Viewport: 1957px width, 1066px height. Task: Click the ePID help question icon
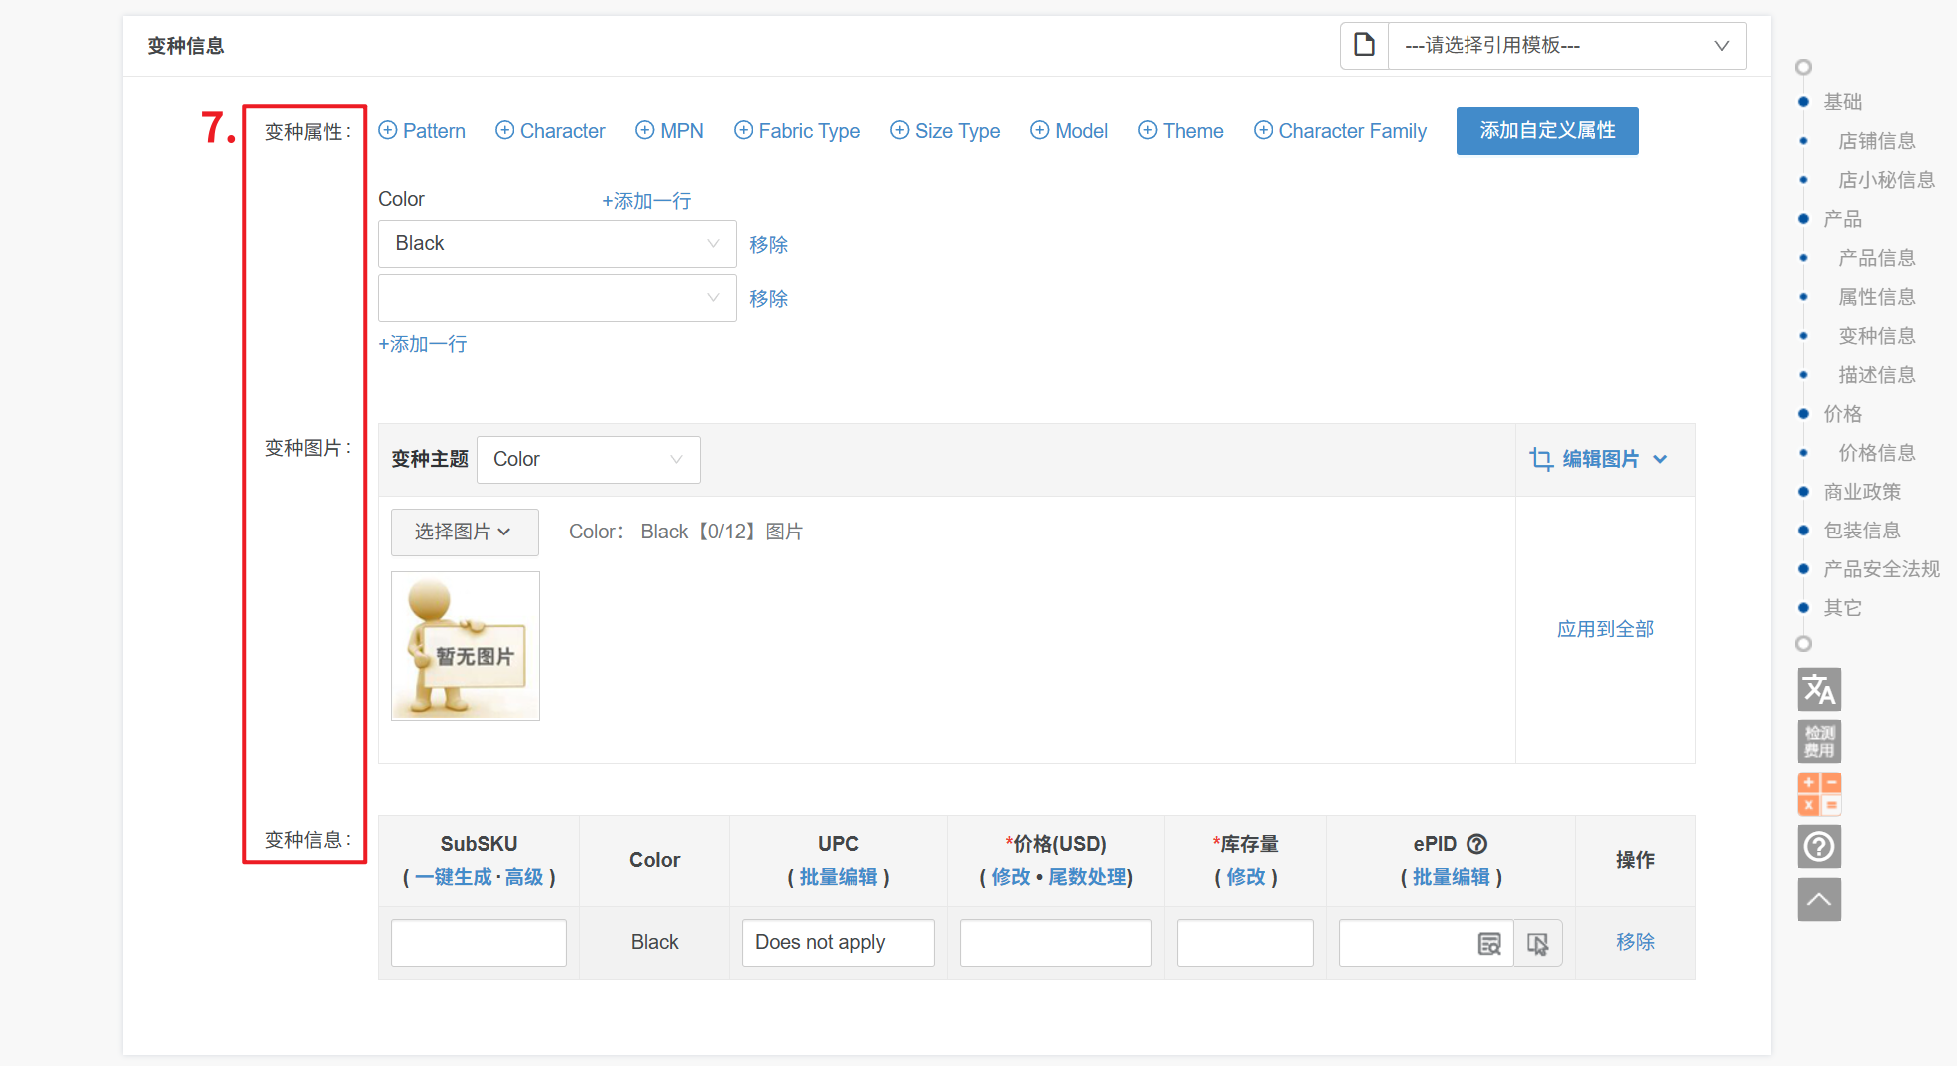1476,844
